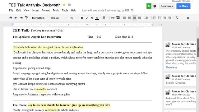Click the Time 6:12 text
199x112 pixels.
(94, 37)
